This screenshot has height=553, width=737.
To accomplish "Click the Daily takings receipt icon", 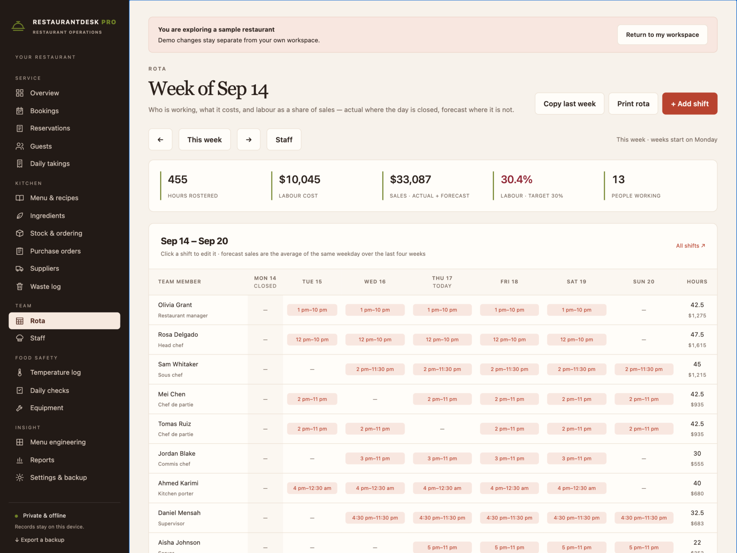I will 20,164.
